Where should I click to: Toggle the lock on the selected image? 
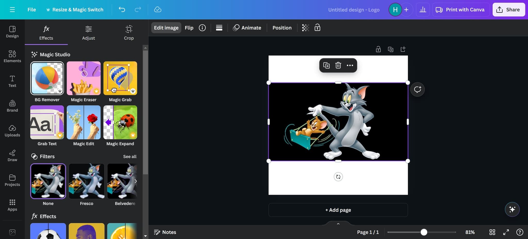[317, 28]
